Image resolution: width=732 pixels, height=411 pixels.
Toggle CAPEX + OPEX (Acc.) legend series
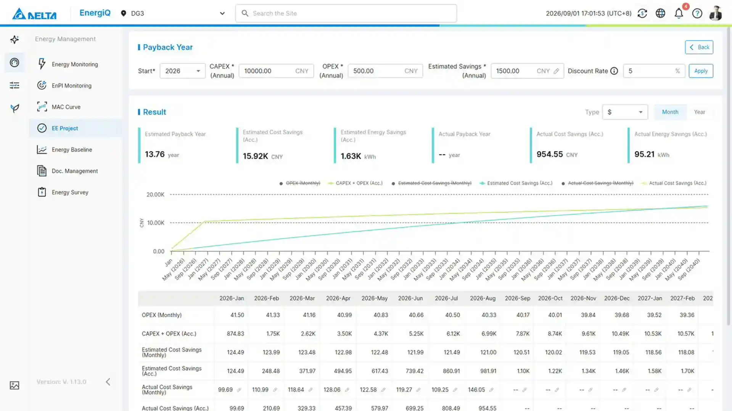(x=355, y=183)
